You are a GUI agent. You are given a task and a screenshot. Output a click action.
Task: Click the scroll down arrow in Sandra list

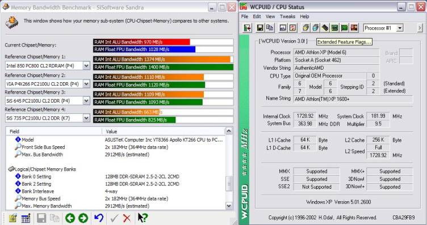(x=229, y=206)
